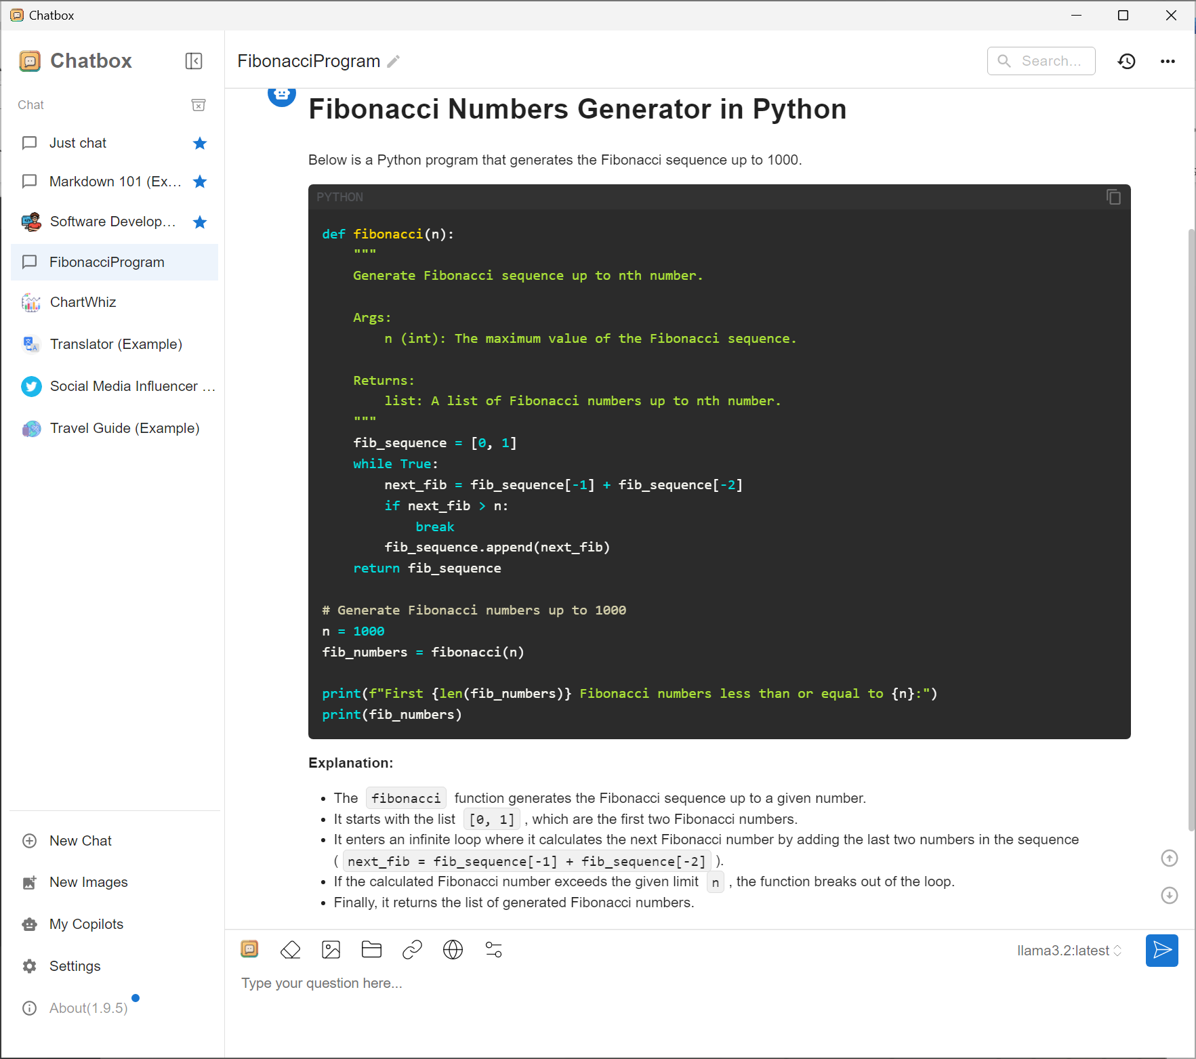Image resolution: width=1196 pixels, height=1059 pixels.
Task: Open the llama3.2:latest model selector
Action: coord(1069,951)
